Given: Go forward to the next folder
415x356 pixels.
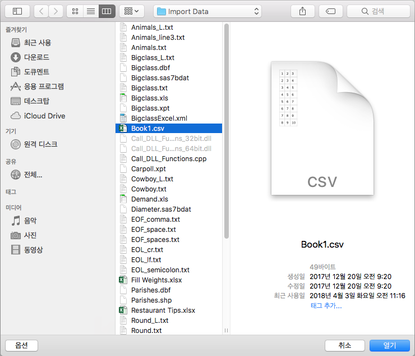Looking at the screenshot, I should coord(56,11).
